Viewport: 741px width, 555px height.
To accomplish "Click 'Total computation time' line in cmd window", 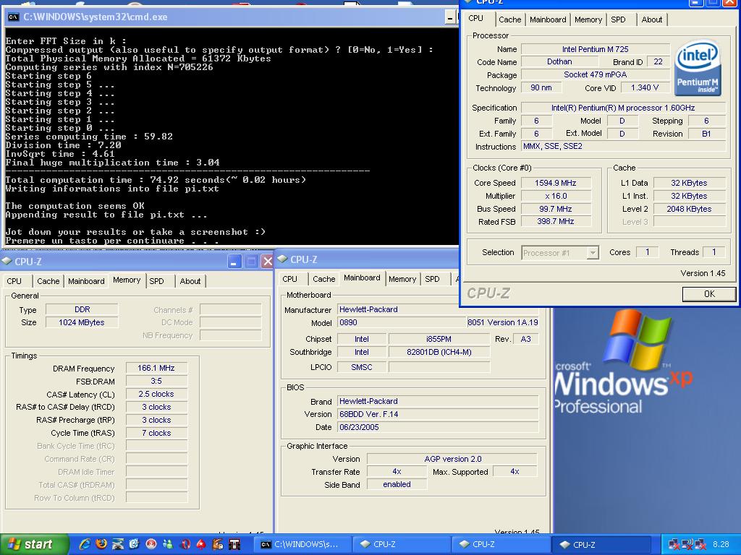I will point(156,180).
